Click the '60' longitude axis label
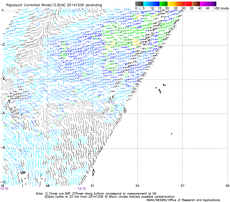This screenshot has width=230, height=202. [x=228, y=186]
